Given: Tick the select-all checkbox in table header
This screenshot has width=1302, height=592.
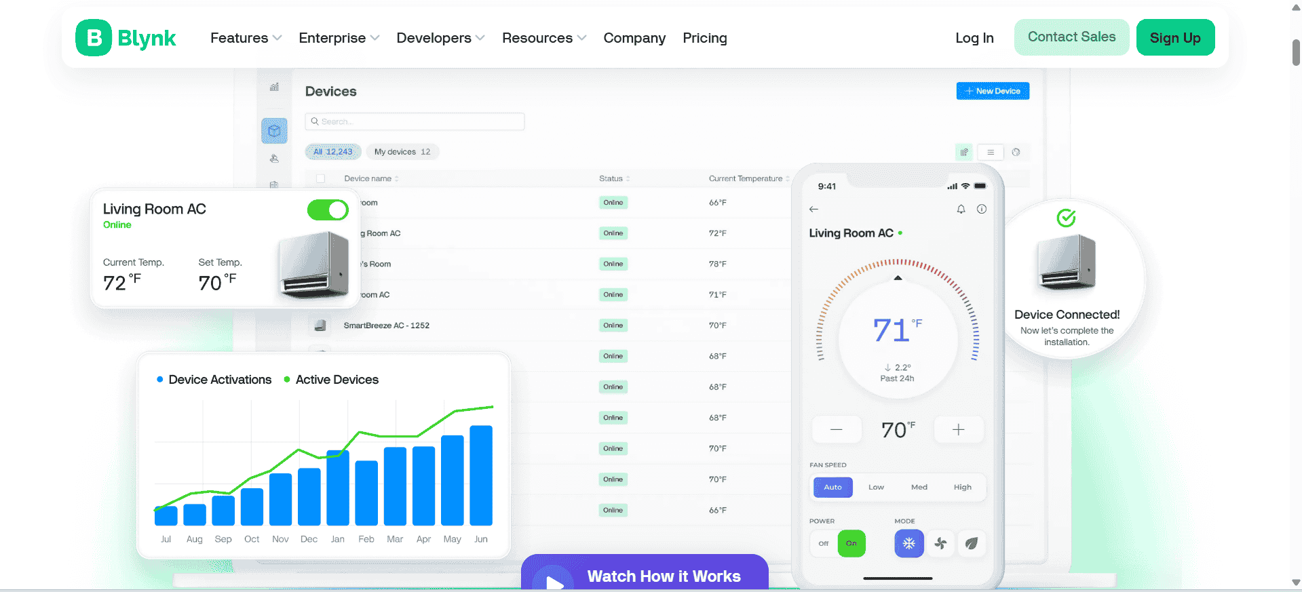Looking at the screenshot, I should pyautogui.click(x=321, y=178).
